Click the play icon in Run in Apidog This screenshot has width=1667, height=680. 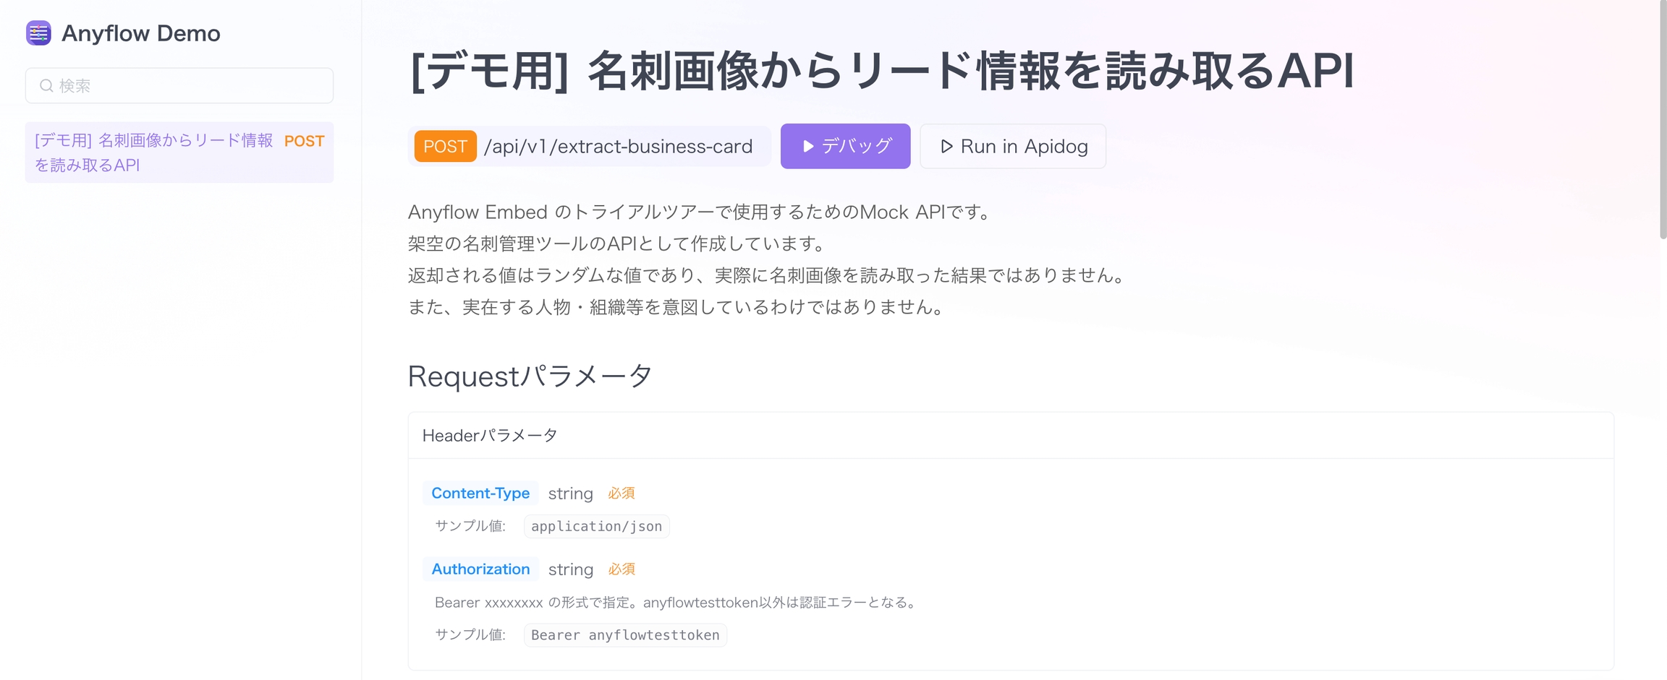946,147
